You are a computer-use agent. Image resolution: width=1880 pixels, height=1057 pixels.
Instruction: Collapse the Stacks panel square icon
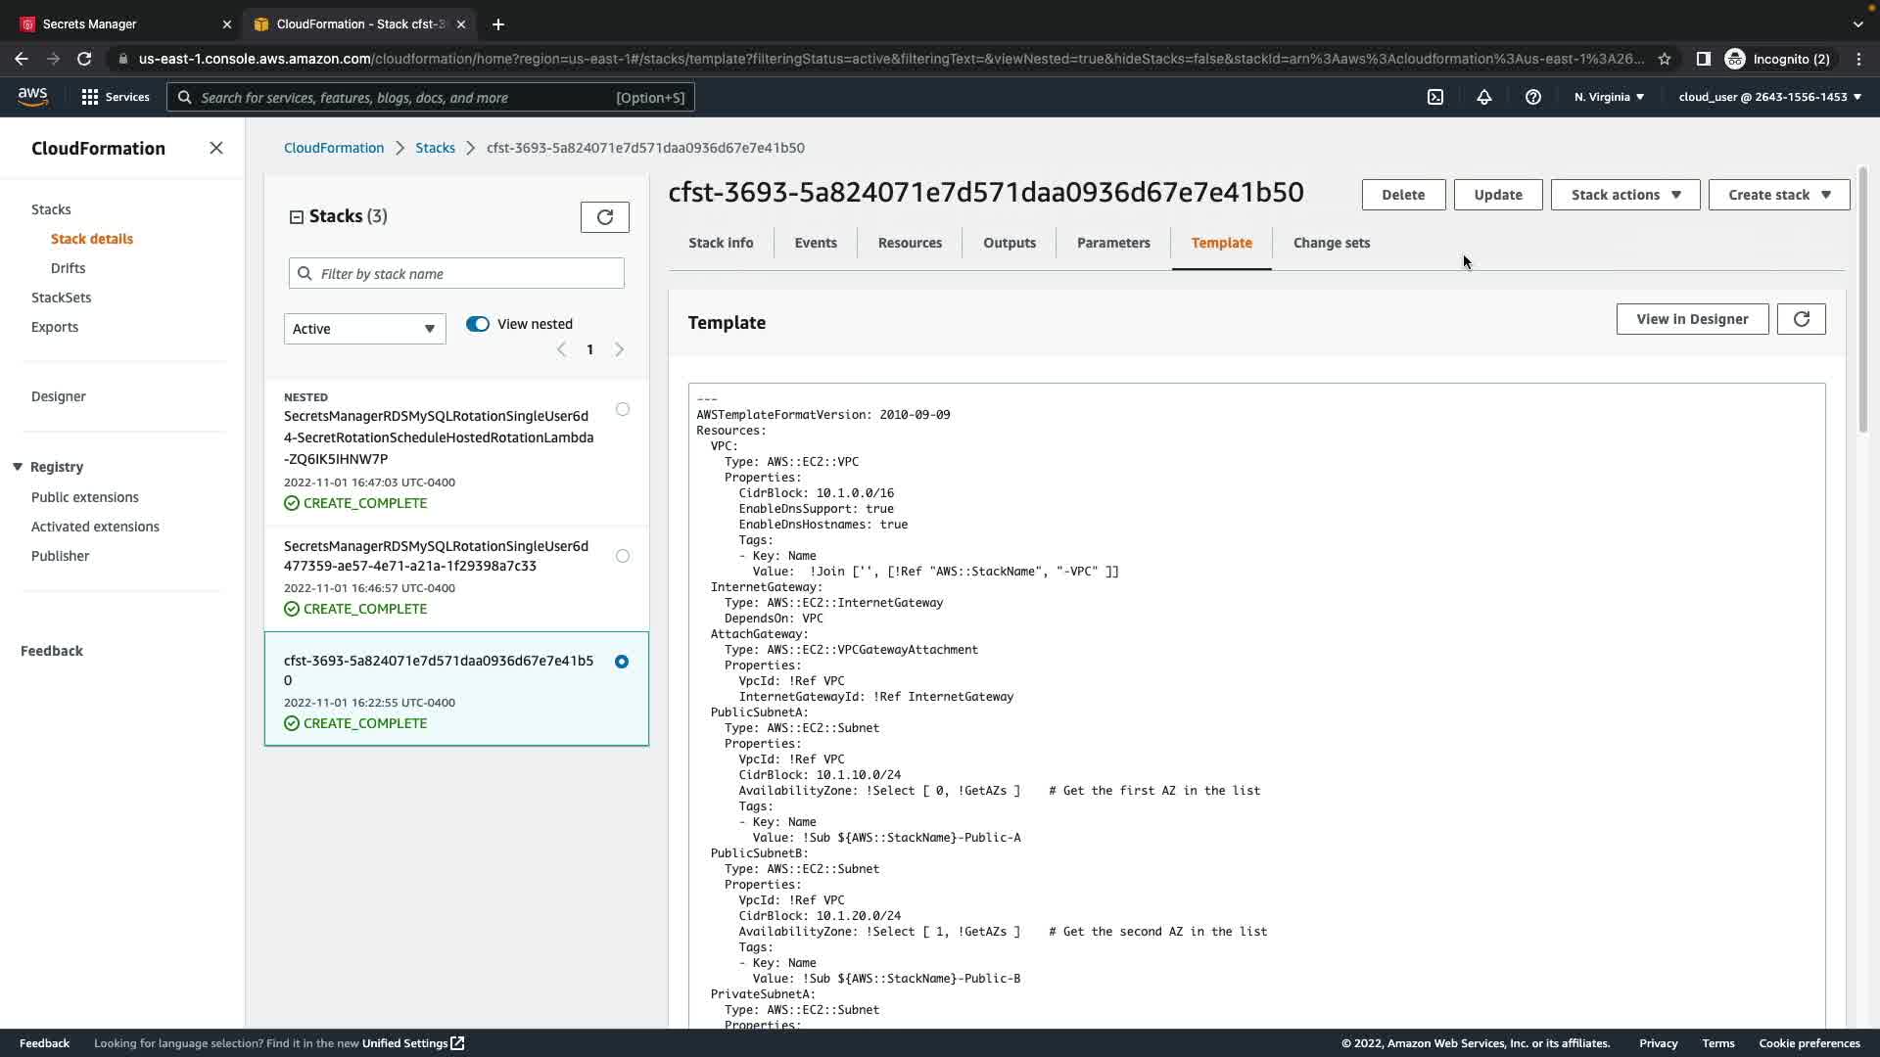(297, 217)
